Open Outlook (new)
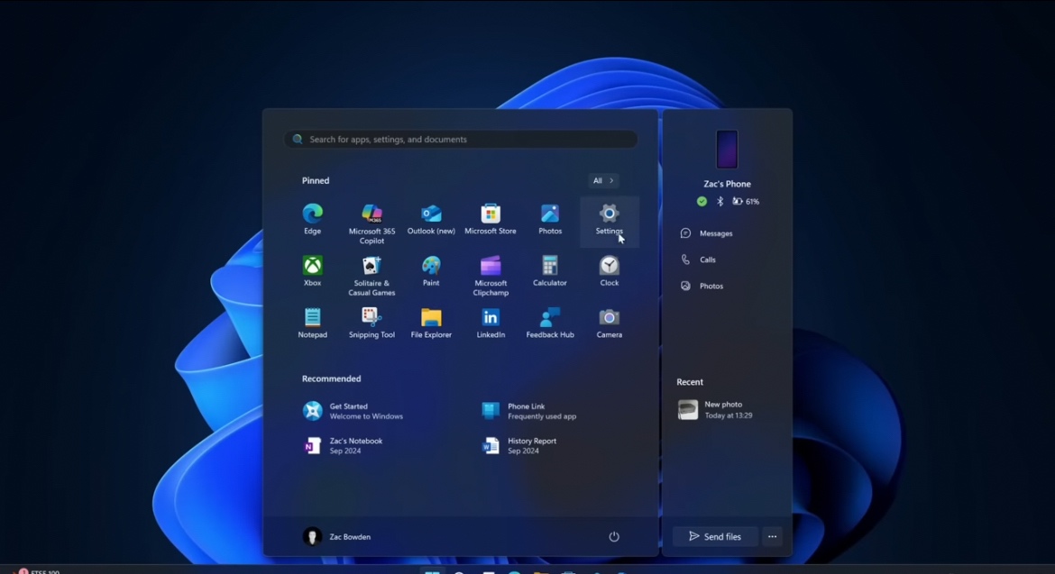The height and width of the screenshot is (574, 1055). [x=431, y=220]
